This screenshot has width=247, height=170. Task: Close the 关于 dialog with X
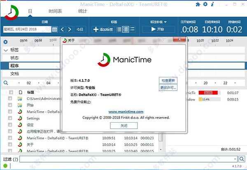click(179, 39)
